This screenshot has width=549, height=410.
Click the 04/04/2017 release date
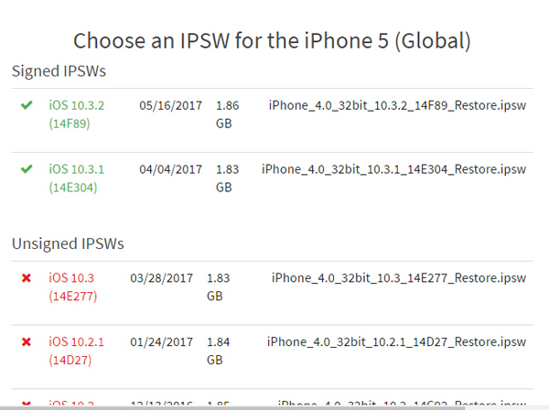pos(171,169)
